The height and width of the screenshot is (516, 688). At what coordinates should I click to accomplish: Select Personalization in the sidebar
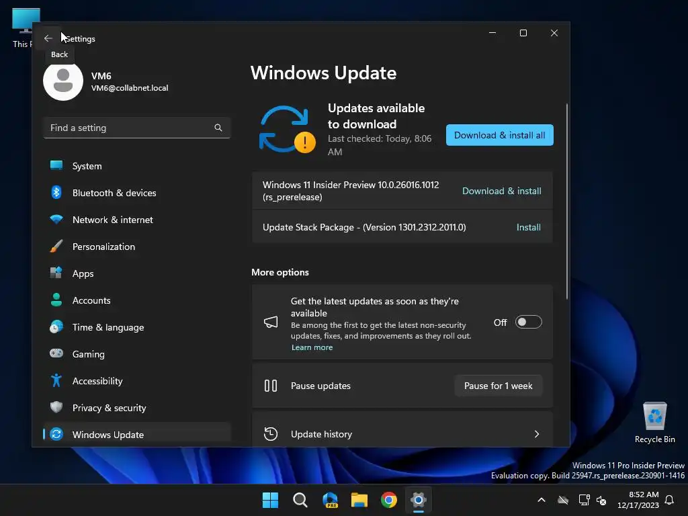click(x=137, y=246)
